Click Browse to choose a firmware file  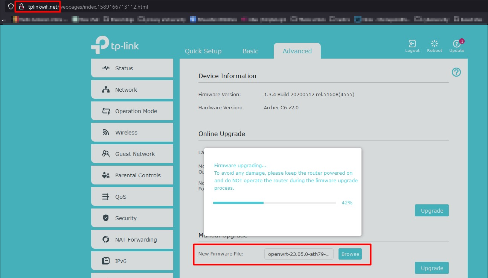point(350,254)
